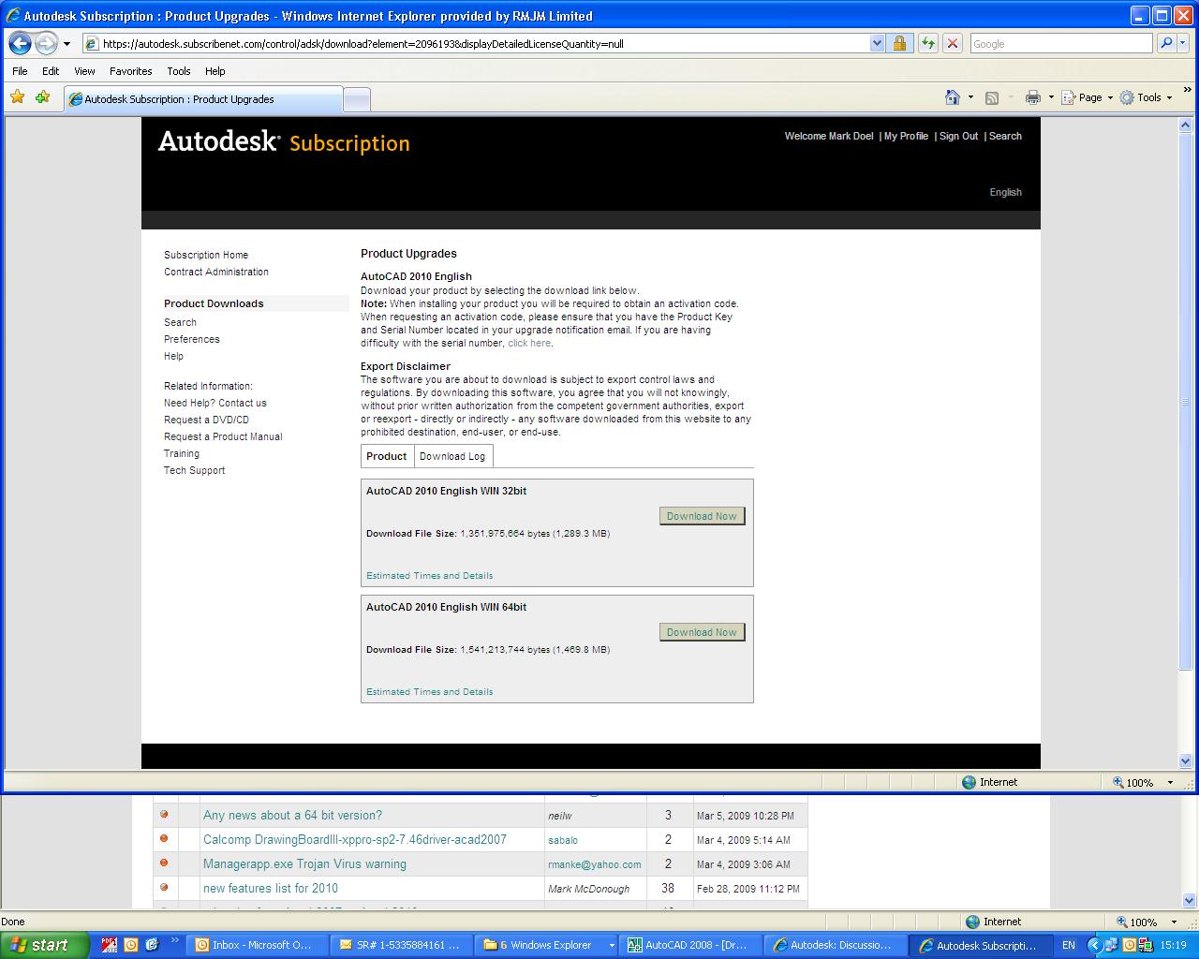The image size is (1199, 959).
Task: Click the English language link
Action: (1005, 193)
